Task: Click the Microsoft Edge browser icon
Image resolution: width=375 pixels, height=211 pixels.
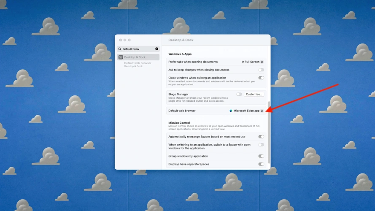Action: [231, 111]
